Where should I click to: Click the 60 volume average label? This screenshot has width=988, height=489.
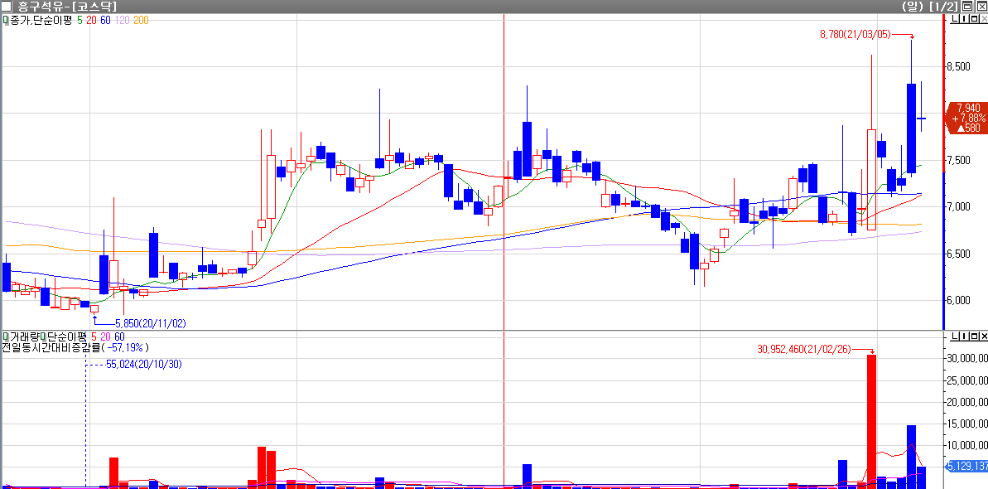coord(120,337)
